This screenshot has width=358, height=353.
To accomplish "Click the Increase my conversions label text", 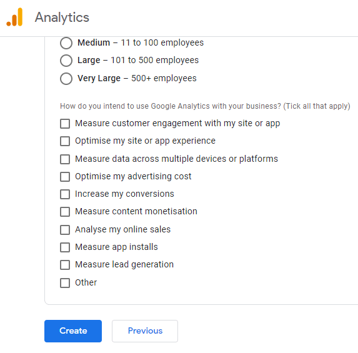I will point(124,194).
